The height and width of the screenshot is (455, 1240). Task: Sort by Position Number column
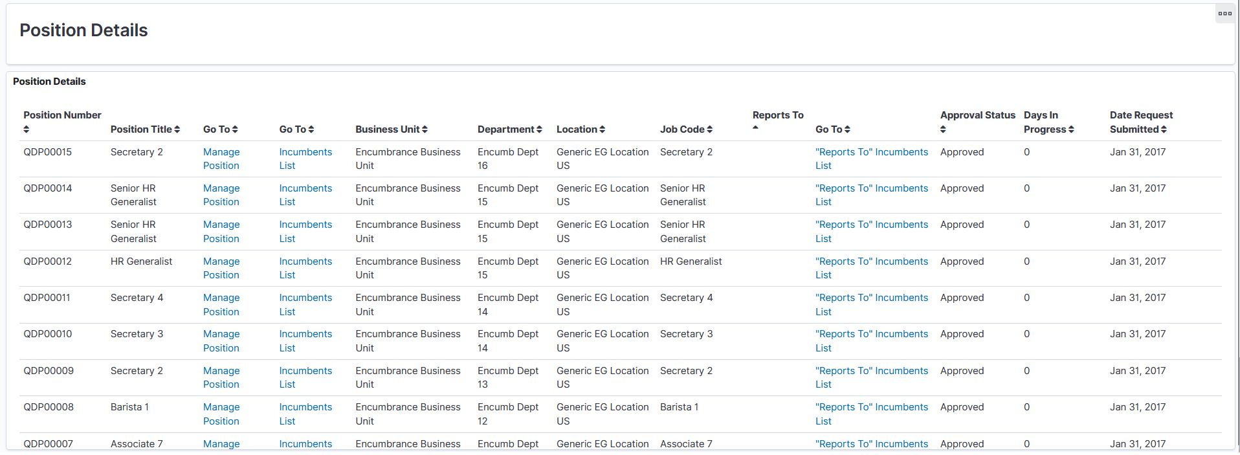coord(27,129)
